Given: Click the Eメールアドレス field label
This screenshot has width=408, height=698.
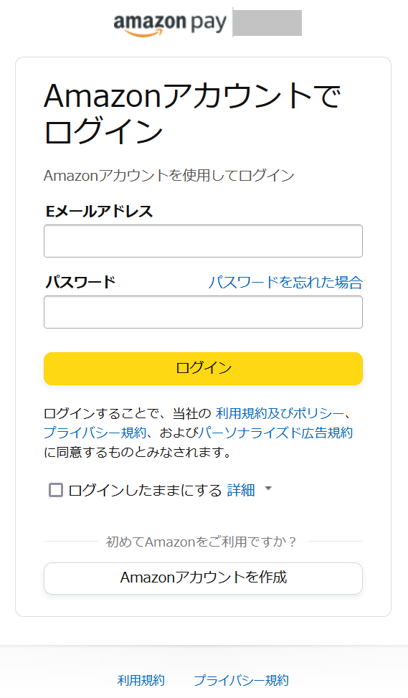Looking at the screenshot, I should (99, 211).
